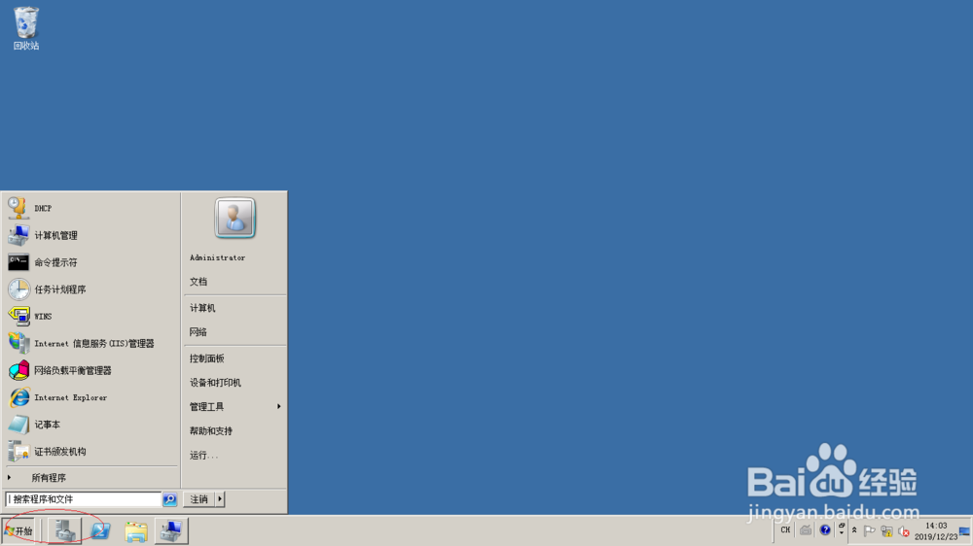Open 证书颁发机构 certificate authority
Screen dimensions: 973x546
pyautogui.click(x=91, y=451)
